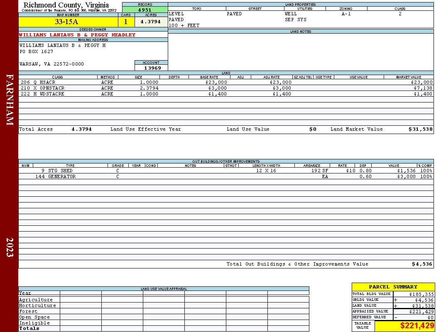The height and width of the screenshot is (332, 436).
Task: Click the PO BOX 1627 address line
Action: click(36, 52)
